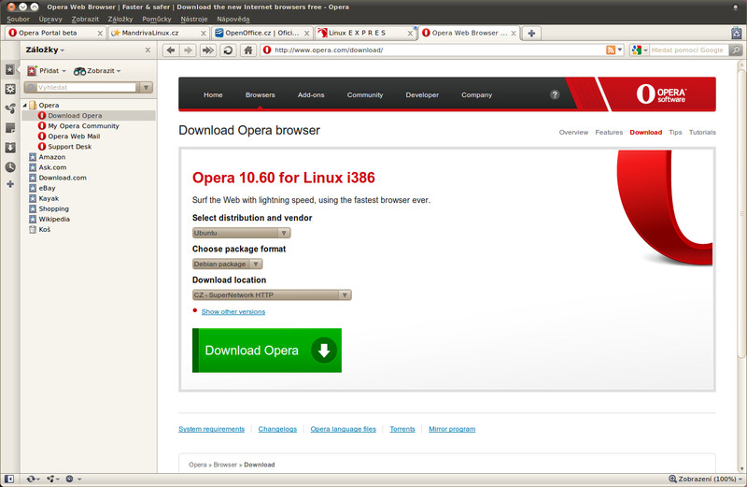
Task: Open the Zobrazit dropdown in bookmarks panel
Action: (97, 71)
